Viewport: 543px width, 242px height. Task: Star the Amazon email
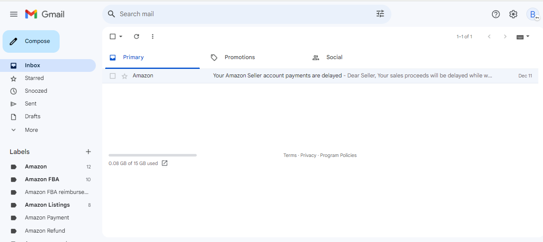pos(125,76)
